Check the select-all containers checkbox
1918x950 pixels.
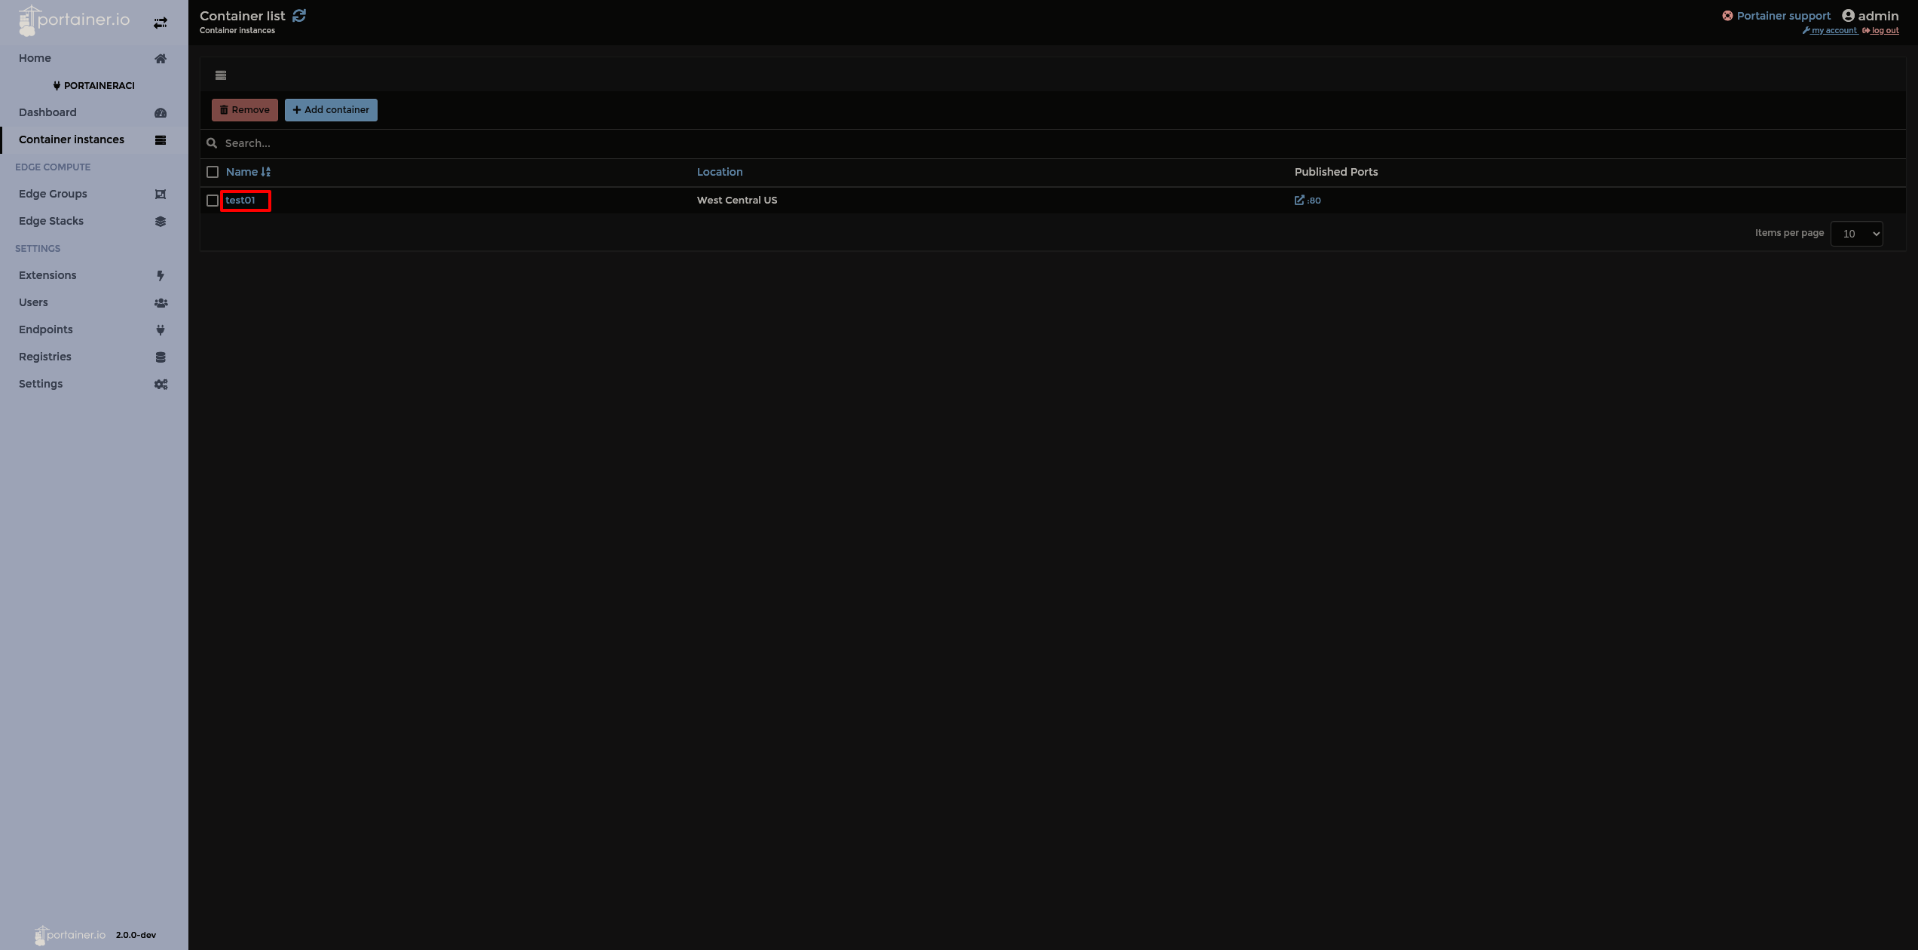pyautogui.click(x=212, y=172)
